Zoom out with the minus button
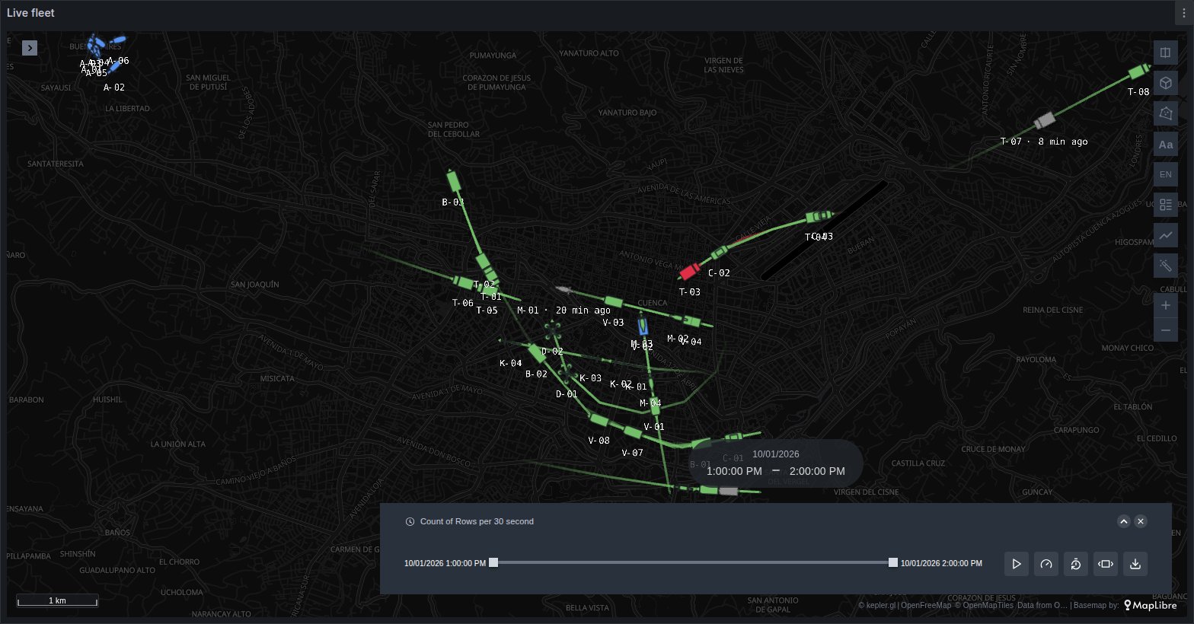The image size is (1194, 624). point(1165,330)
